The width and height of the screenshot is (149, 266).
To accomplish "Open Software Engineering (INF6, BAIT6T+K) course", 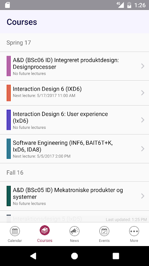I will 74,149.
